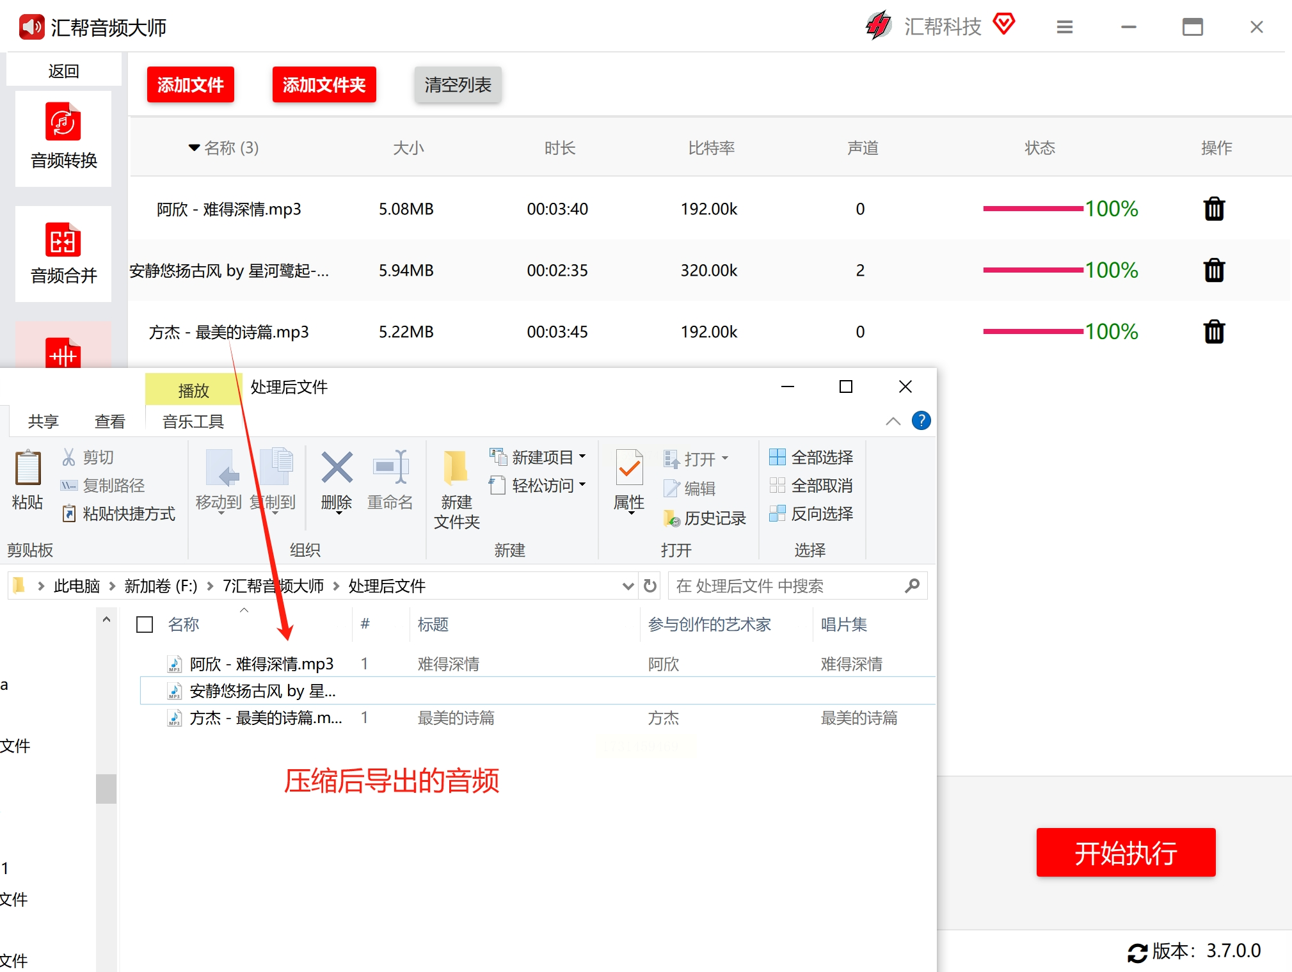Collapse the Explorer ribbon chevron

893,421
